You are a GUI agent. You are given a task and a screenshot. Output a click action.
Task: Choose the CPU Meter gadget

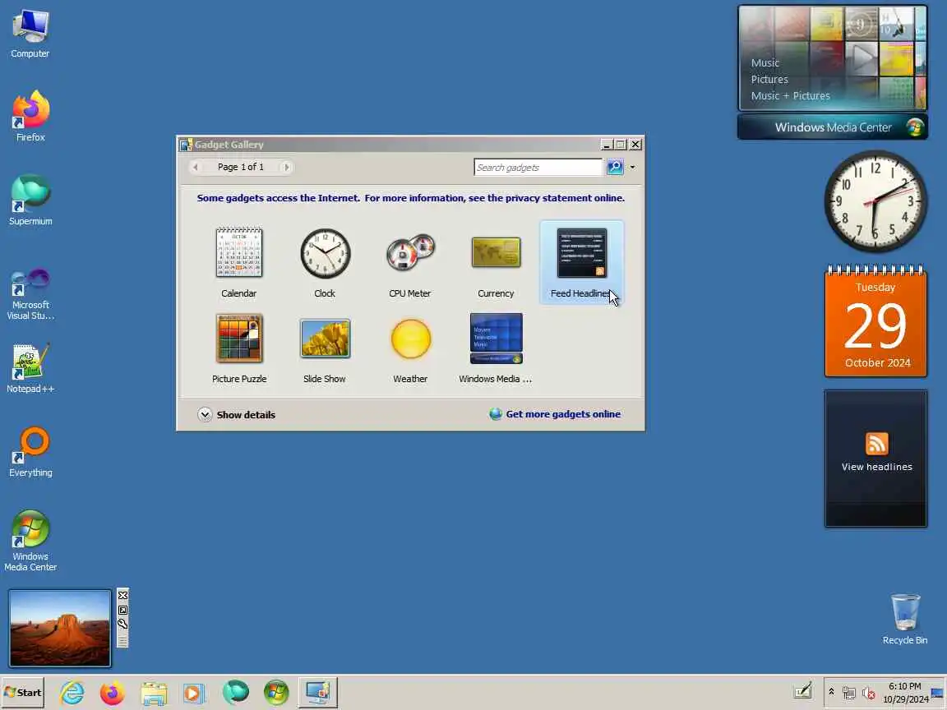click(410, 262)
